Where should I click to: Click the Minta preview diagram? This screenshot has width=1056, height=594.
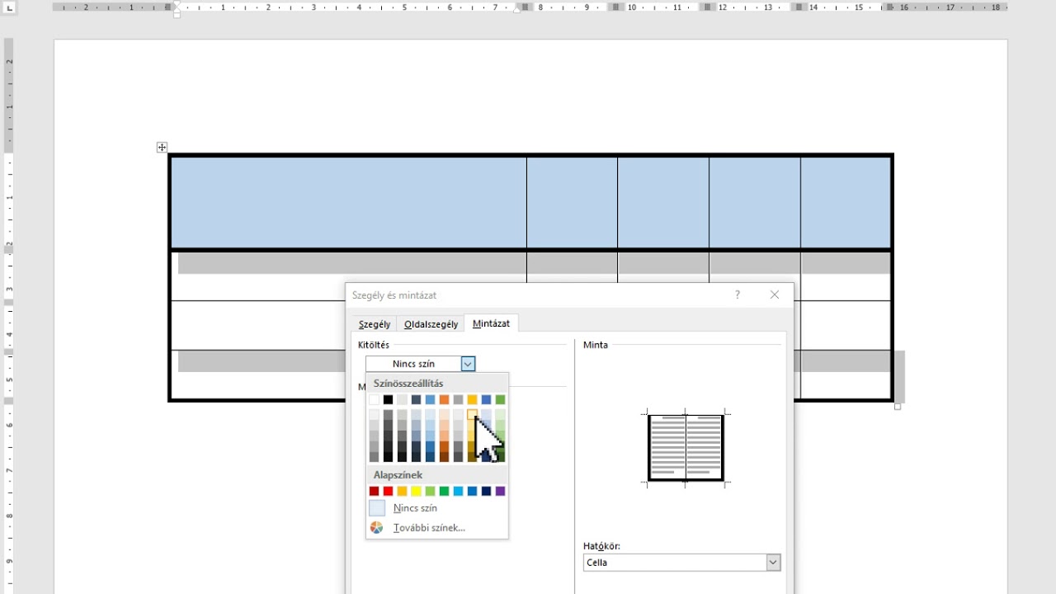click(686, 447)
